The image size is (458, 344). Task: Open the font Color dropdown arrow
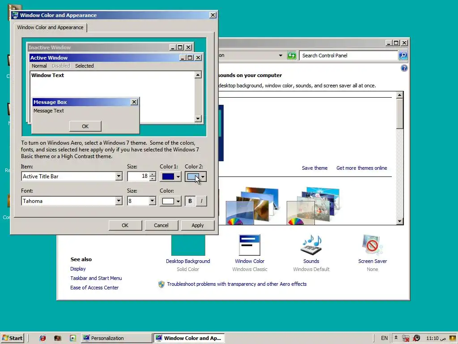pyautogui.click(x=178, y=201)
